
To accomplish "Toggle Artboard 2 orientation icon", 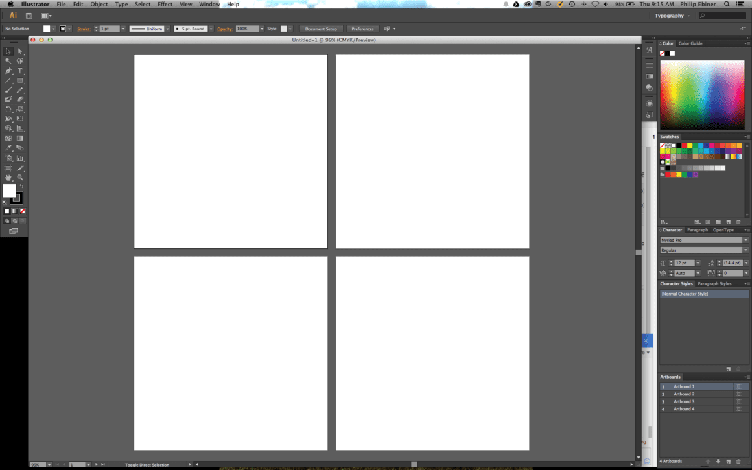I will point(738,394).
